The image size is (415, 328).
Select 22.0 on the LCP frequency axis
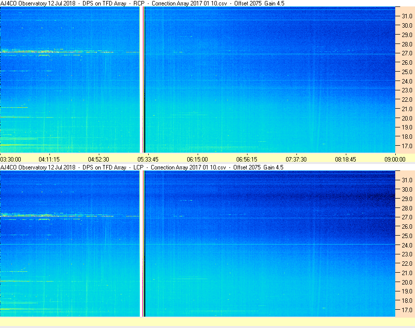(407, 263)
